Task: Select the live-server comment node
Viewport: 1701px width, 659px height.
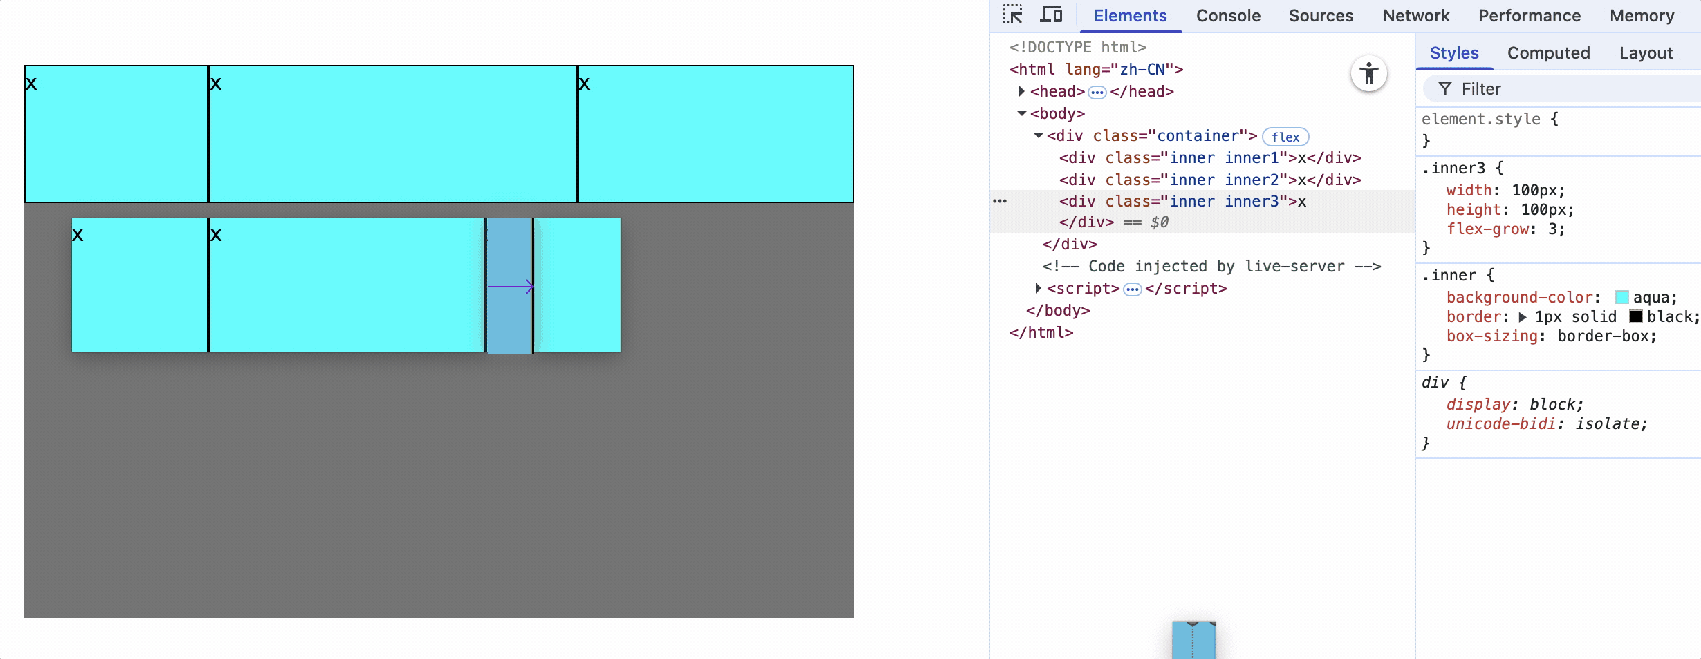Action: 1211,266
